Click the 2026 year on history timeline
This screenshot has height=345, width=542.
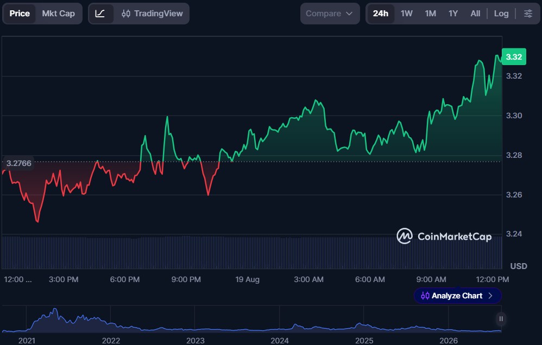[449, 341]
